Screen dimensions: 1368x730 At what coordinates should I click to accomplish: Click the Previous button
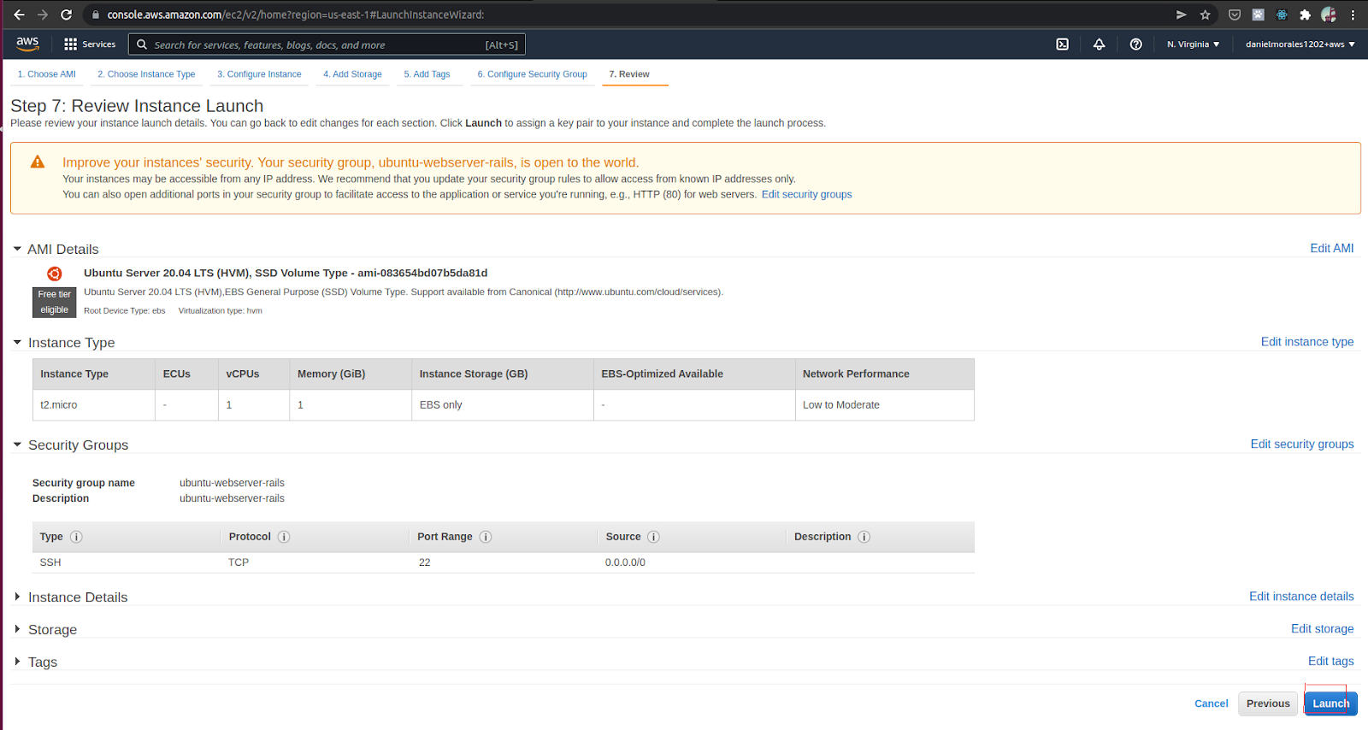tap(1268, 704)
